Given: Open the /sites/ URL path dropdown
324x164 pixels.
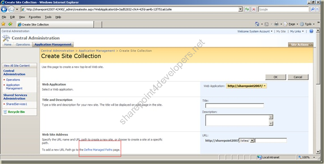Looking at the screenshot, I should (x=247, y=141).
